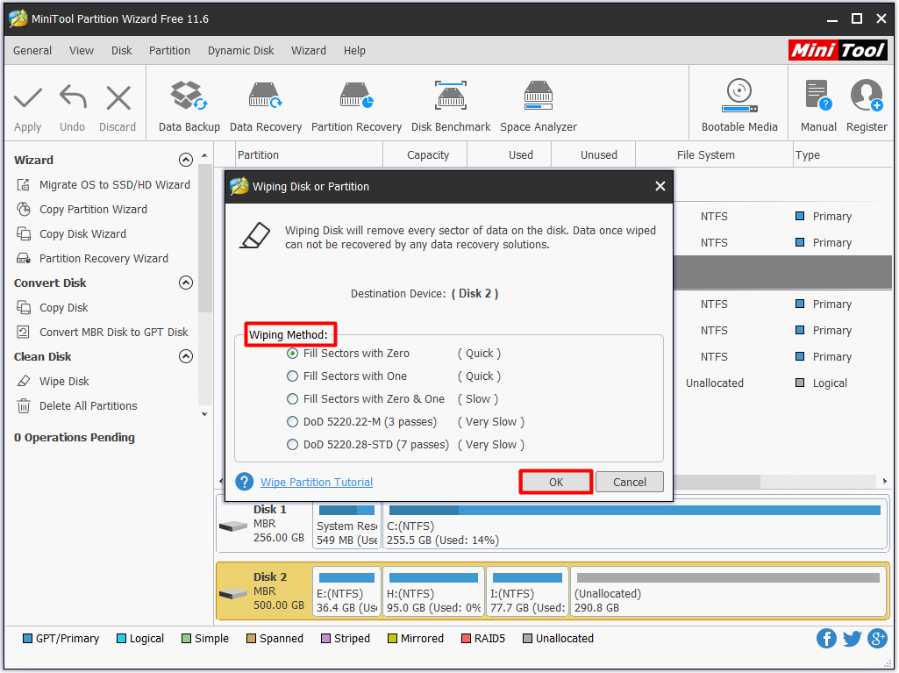Viewport: 899px width, 673px height.
Task: Open the Twitter share icon
Action: 852,638
